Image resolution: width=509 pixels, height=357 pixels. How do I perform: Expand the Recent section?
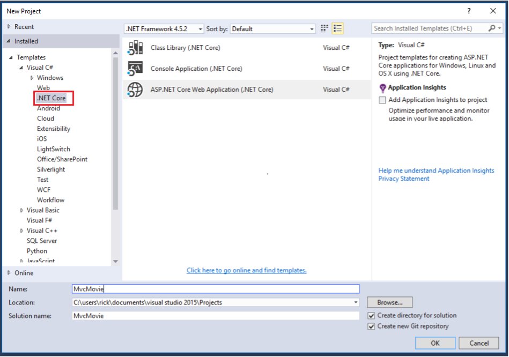tap(9, 27)
